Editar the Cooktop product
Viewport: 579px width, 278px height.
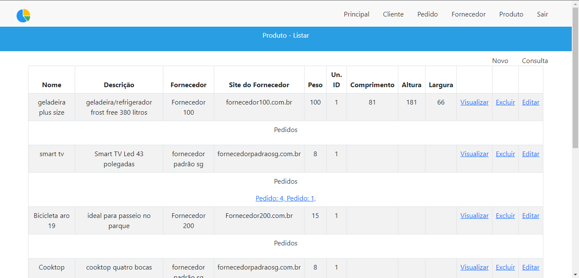pyautogui.click(x=530, y=267)
